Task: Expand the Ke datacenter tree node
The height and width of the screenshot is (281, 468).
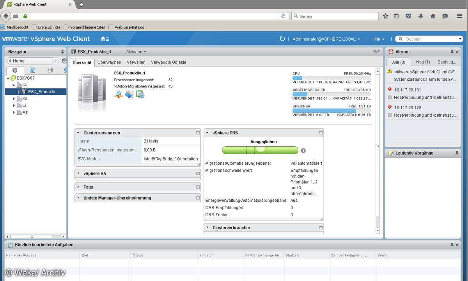Action: coord(14,99)
